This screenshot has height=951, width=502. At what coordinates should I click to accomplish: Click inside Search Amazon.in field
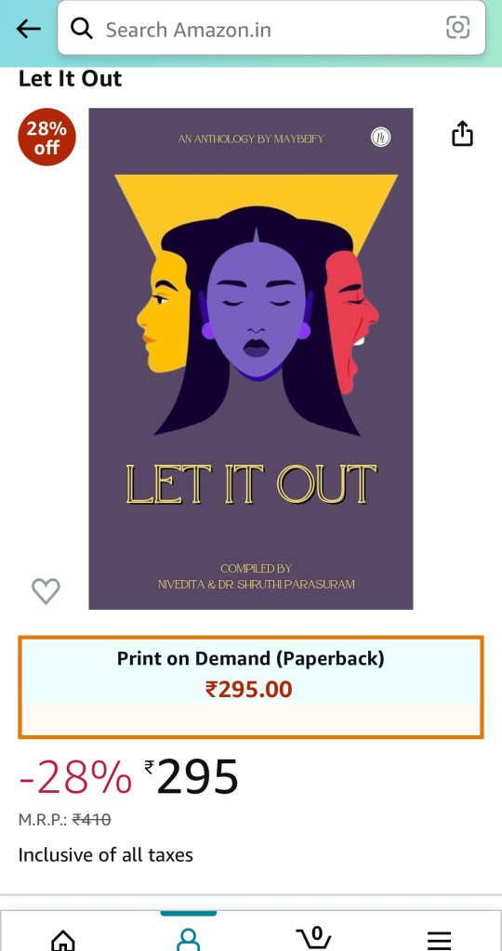coord(271,29)
